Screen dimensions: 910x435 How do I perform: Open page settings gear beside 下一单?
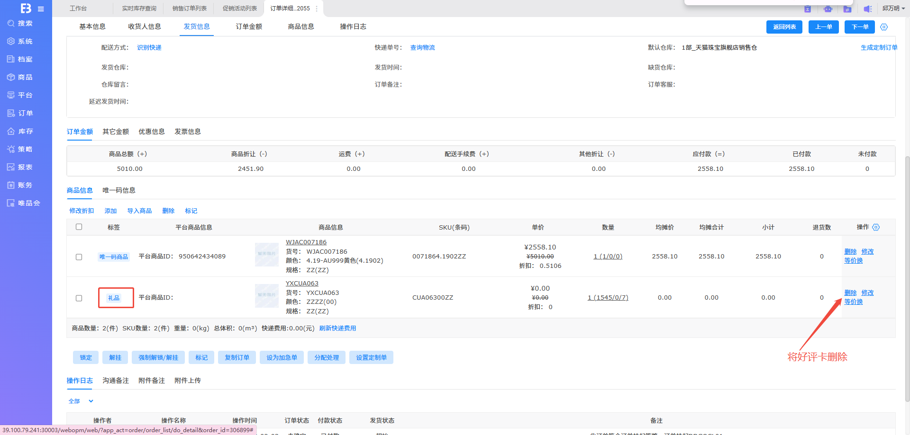pos(884,27)
